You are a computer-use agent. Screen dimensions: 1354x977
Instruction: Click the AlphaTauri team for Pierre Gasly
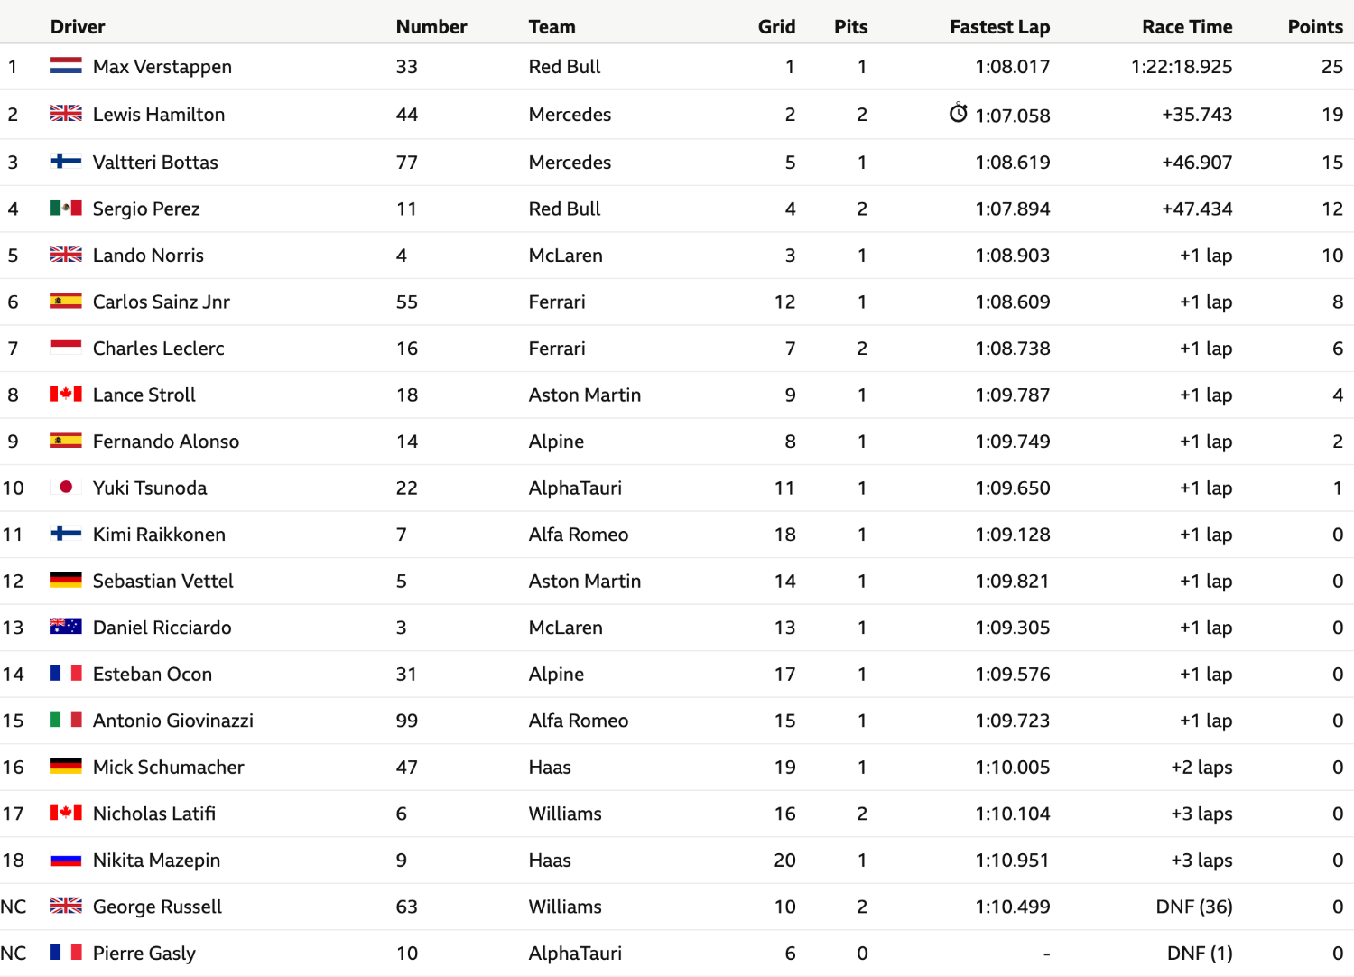click(x=575, y=953)
